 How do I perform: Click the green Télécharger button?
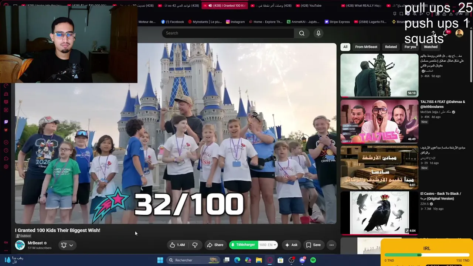click(244, 245)
